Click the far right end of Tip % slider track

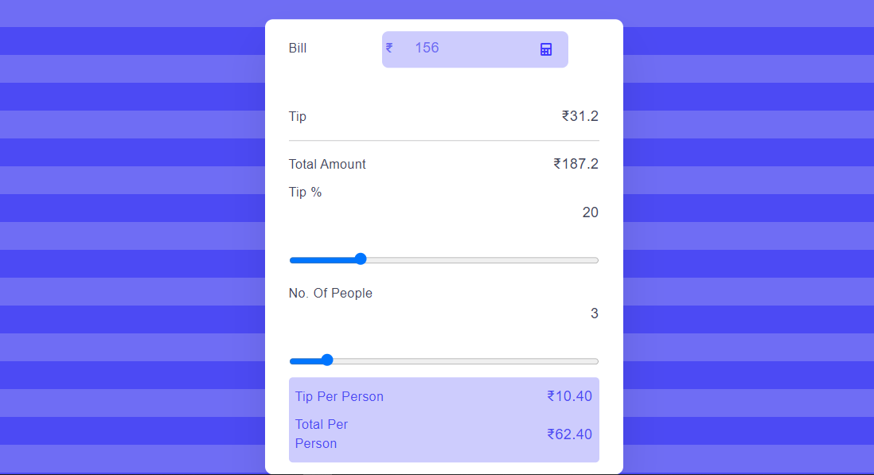click(596, 260)
